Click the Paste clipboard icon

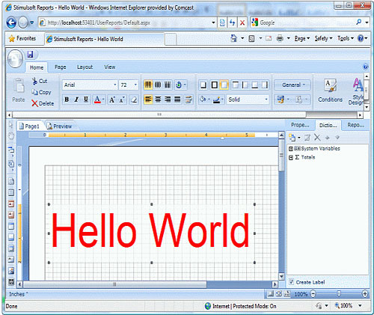click(19, 86)
